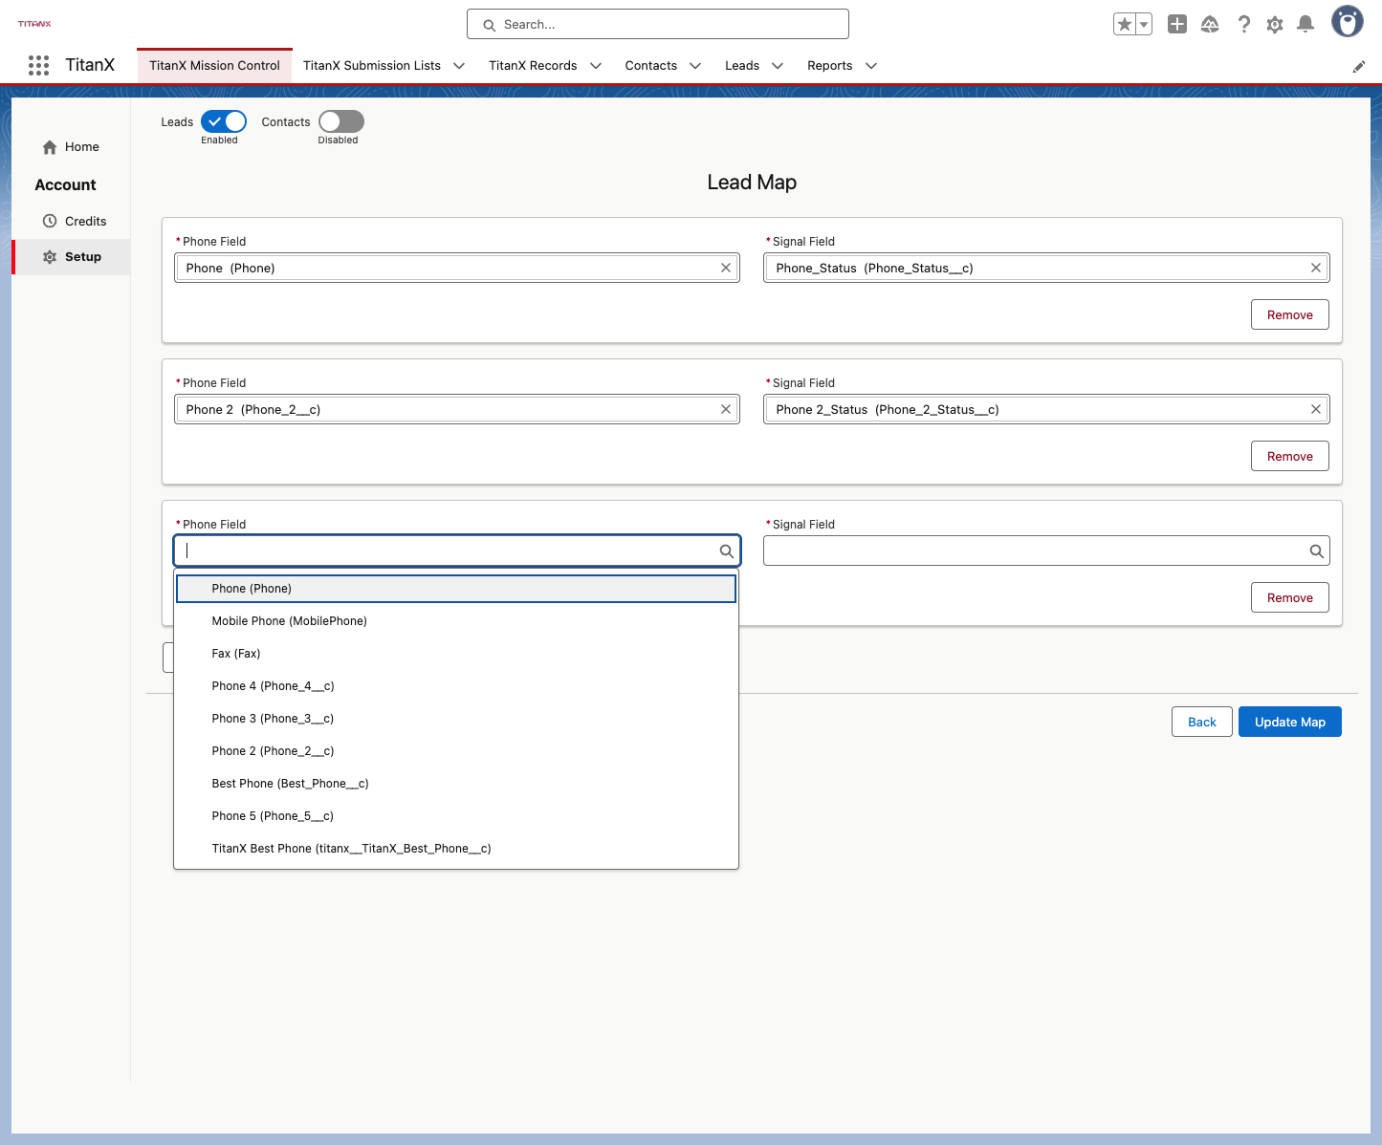
Task: Switch to the TitanX Mission Control tab
Action: click(214, 66)
